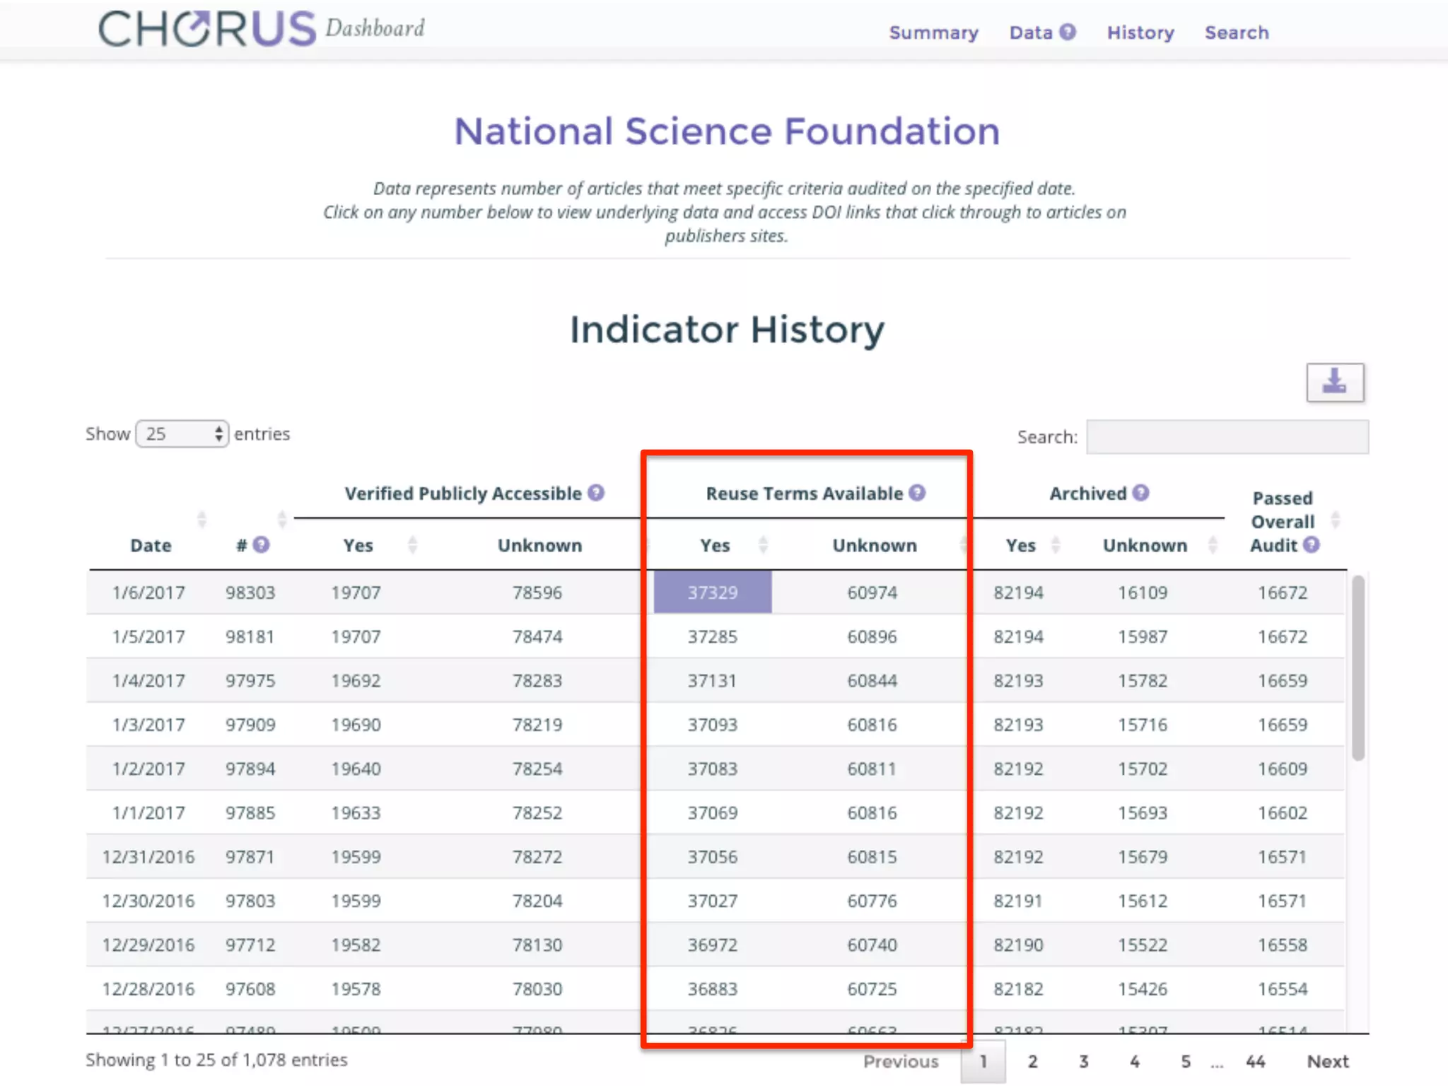Open the Show entries dropdown
The width and height of the screenshot is (1448, 1086).
click(182, 433)
